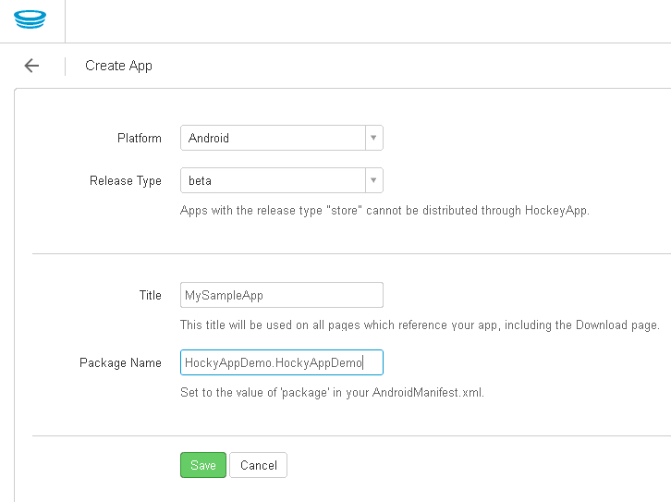Select the release type "store" hint text
671x502 pixels.
click(x=384, y=211)
